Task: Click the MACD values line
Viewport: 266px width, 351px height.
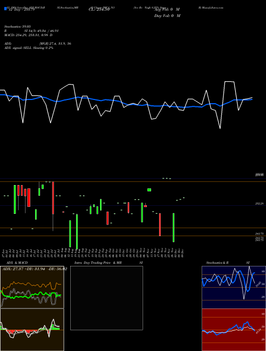Action: click(28, 35)
